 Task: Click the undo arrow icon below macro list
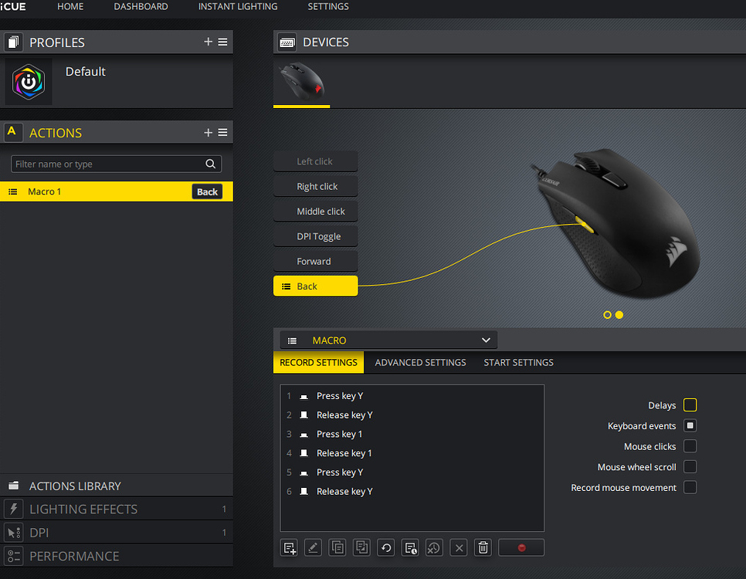[x=386, y=547]
